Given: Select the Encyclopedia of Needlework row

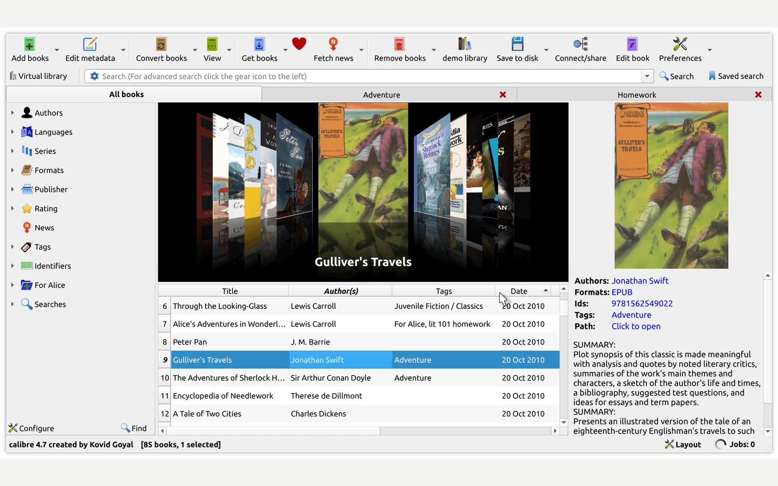Looking at the screenshot, I should coord(359,396).
